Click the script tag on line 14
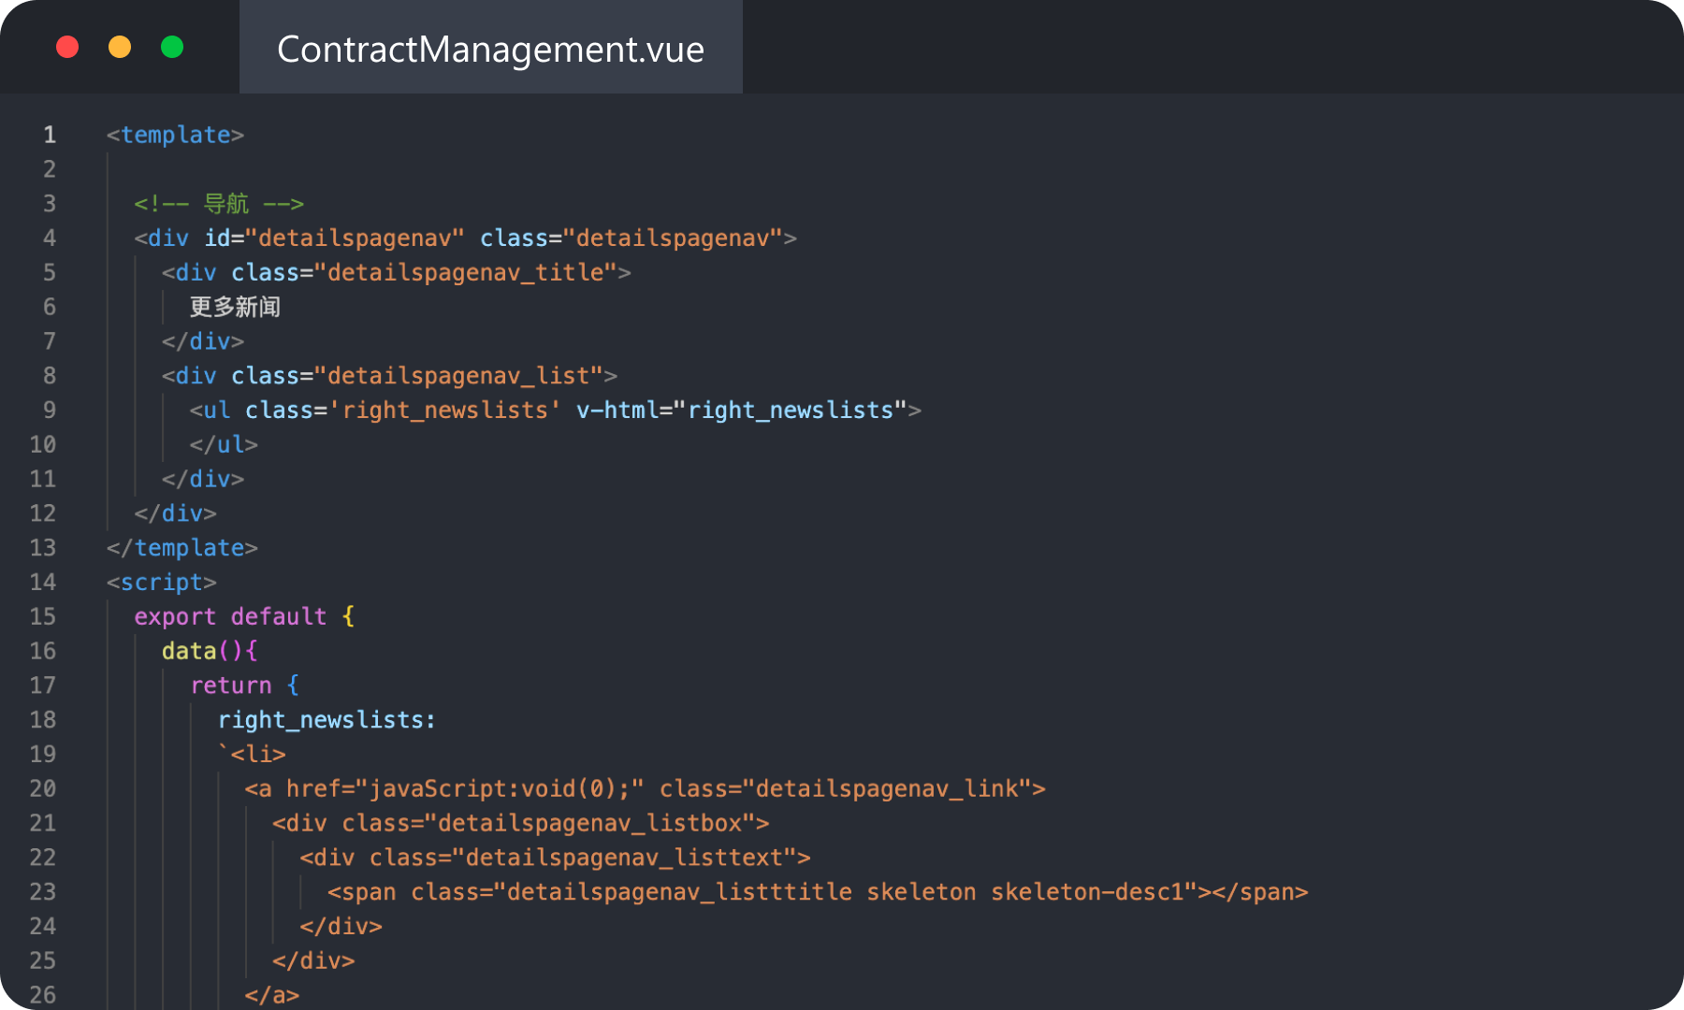Viewport: 1684px width, 1010px height. tap(161, 582)
